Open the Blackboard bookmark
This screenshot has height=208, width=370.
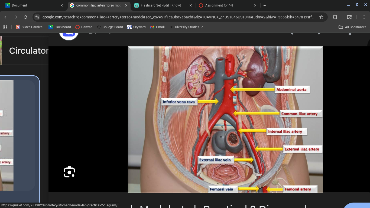pyautogui.click(x=60, y=27)
